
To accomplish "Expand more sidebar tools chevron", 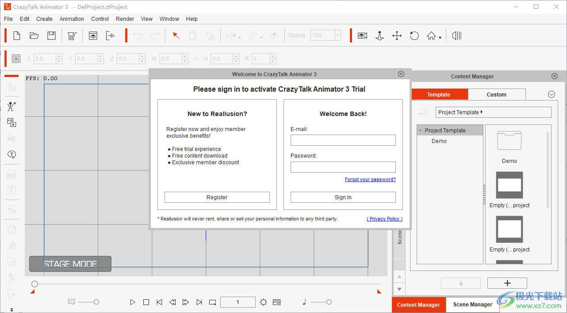I will click(11, 309).
